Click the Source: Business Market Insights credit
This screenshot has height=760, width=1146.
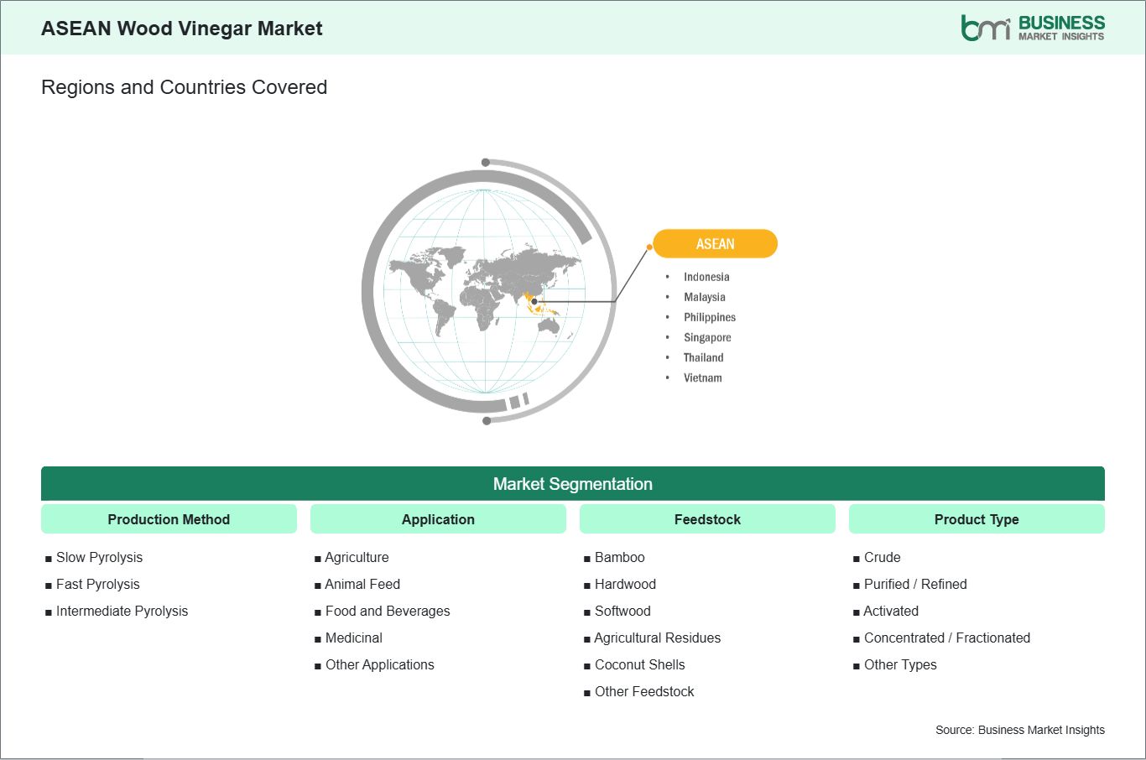pos(1020,730)
